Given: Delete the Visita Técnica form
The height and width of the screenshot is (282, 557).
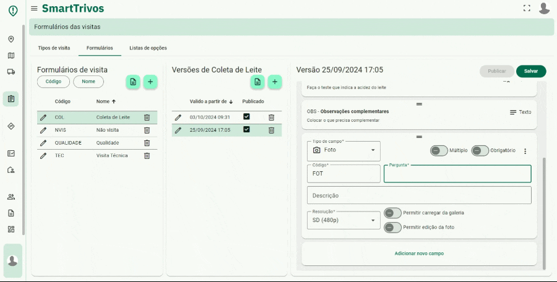Looking at the screenshot, I should click(147, 156).
